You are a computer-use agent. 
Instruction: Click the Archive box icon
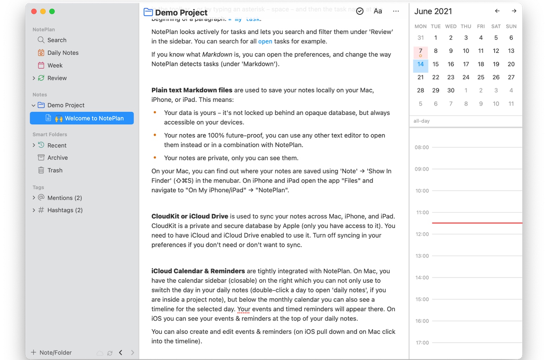tap(41, 157)
